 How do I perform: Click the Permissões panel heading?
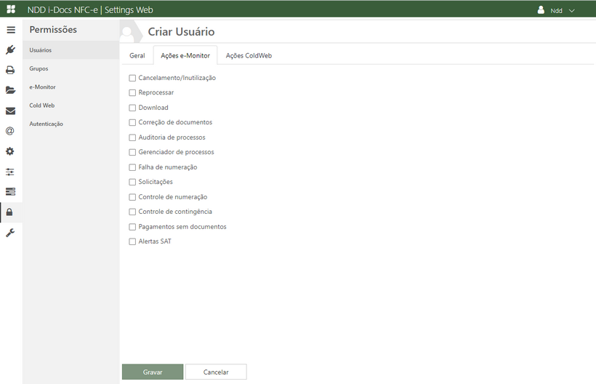tap(53, 30)
